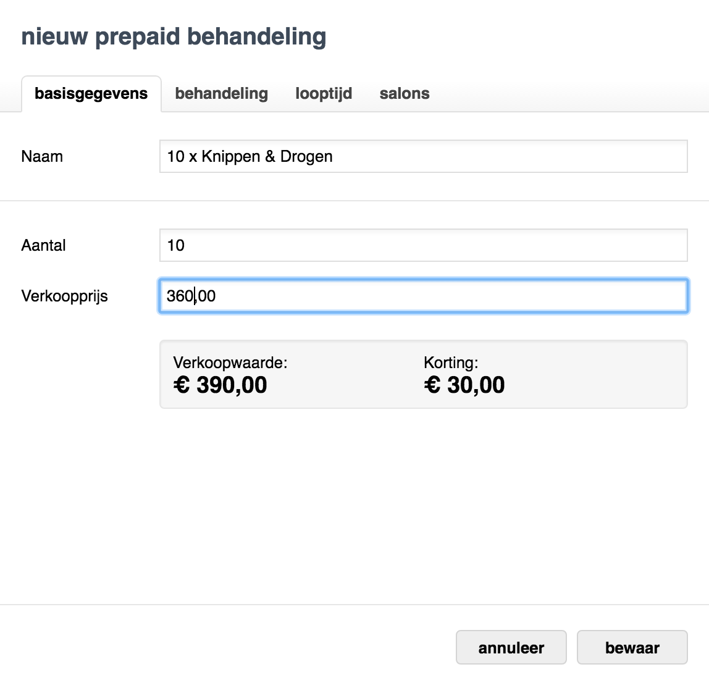Click the Naam input field
The height and width of the screenshot is (688, 709).
coord(423,156)
